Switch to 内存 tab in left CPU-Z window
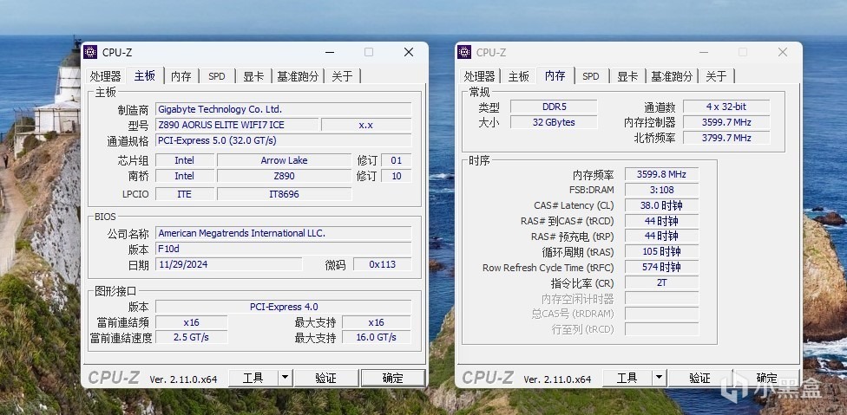847x415 pixels. (181, 76)
